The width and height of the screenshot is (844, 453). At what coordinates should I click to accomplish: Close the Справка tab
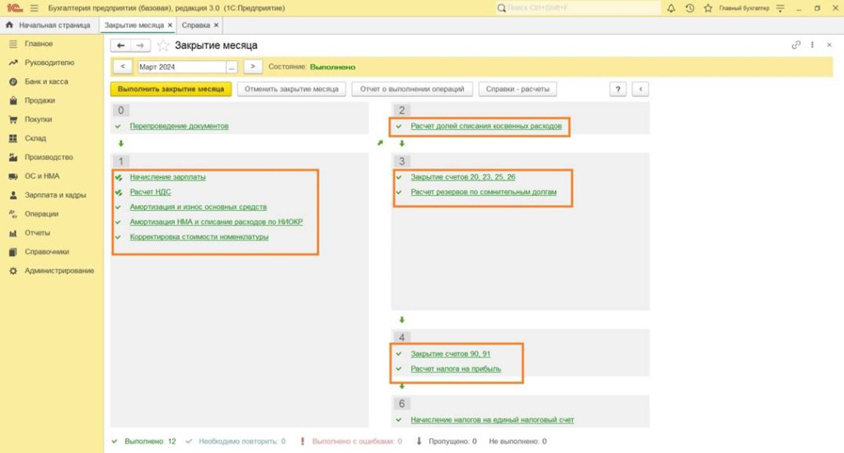[x=217, y=26]
